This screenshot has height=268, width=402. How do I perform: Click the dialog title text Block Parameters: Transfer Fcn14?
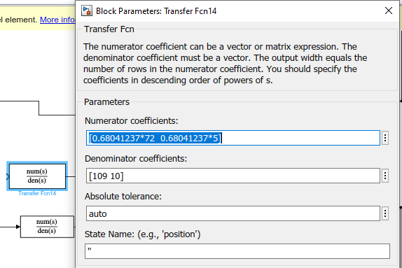156,11
